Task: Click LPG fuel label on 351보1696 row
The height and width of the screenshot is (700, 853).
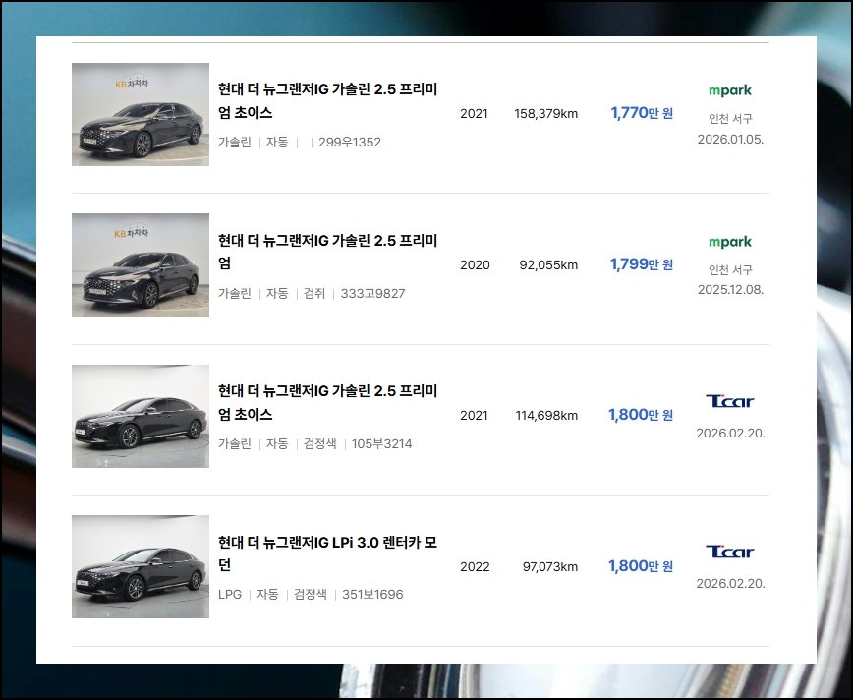Action: tap(230, 595)
